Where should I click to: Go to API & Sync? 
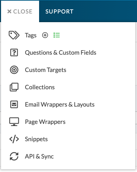coord(39,156)
